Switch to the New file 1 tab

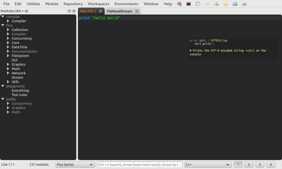tap(88, 11)
